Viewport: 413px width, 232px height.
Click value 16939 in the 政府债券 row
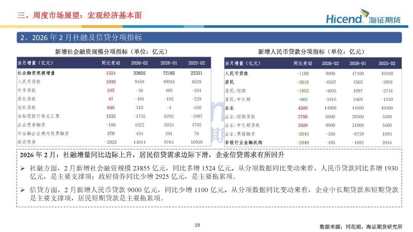[x=197, y=142]
